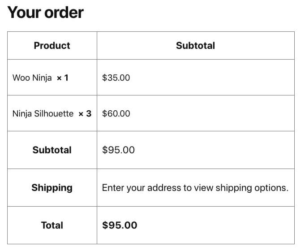
Task: Click the $60.00 Ninja Silhouette price
Action: coord(116,114)
